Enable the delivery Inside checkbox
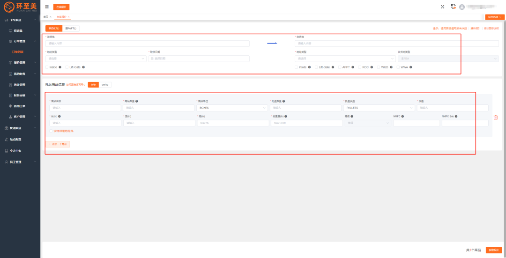Viewport: 506px width, 258px height. point(296,67)
